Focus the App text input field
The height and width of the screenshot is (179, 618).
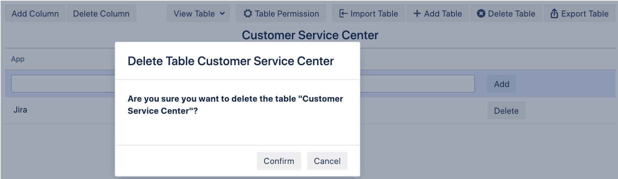(x=63, y=84)
